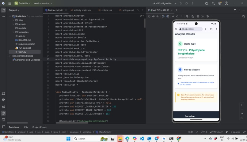
Task: Take an emulator screenshot camera icon
Action: point(198,16)
